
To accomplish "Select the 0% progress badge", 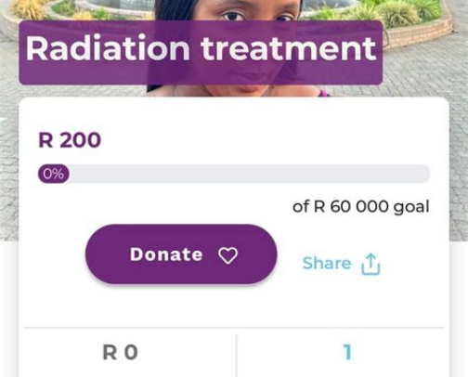I will coord(53,174).
